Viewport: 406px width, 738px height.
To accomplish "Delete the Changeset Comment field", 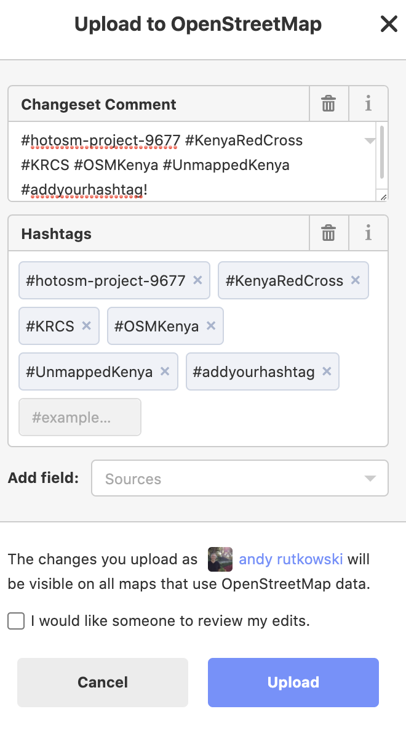I will [328, 103].
